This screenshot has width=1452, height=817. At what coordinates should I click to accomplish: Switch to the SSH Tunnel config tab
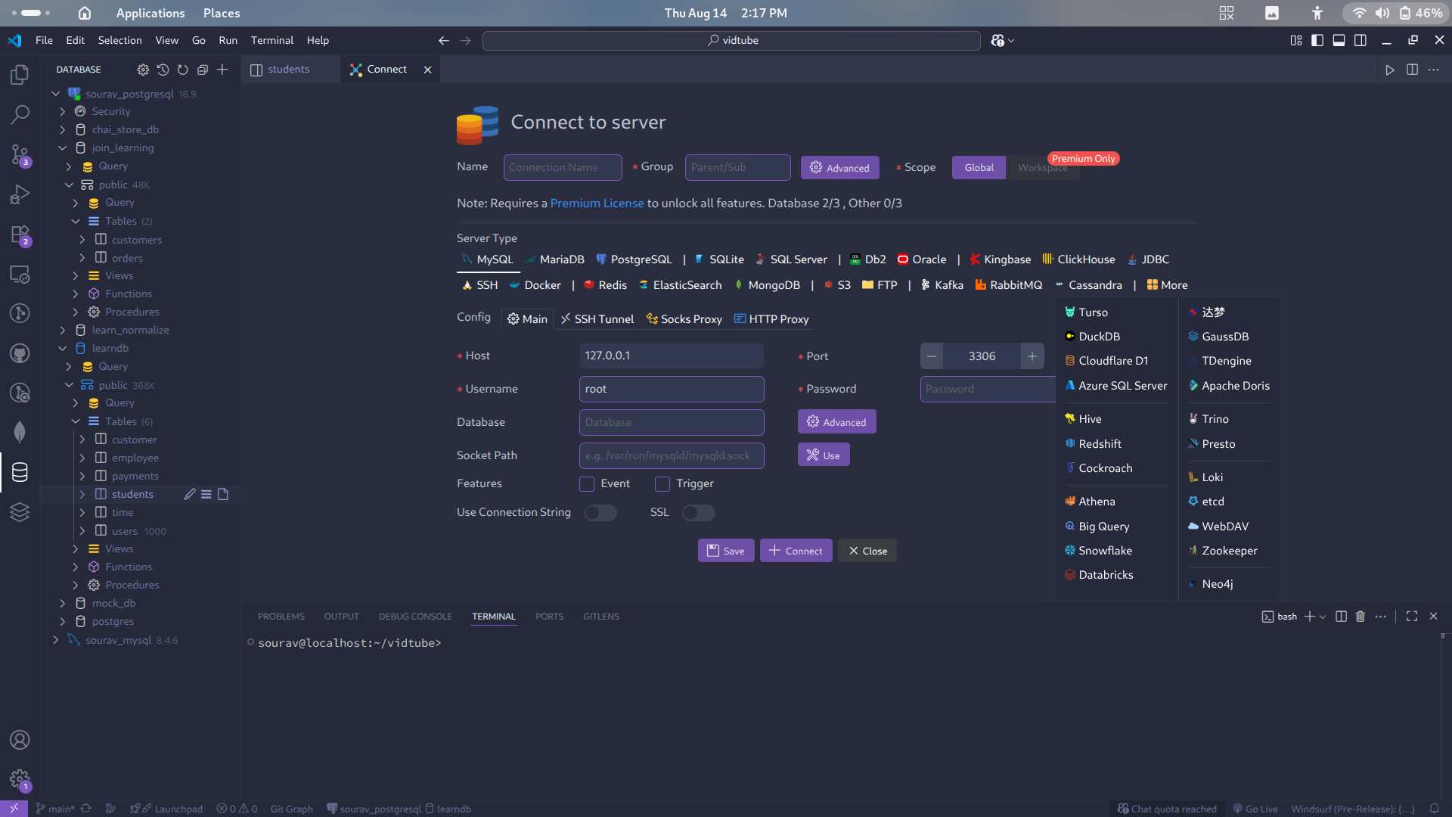(597, 319)
